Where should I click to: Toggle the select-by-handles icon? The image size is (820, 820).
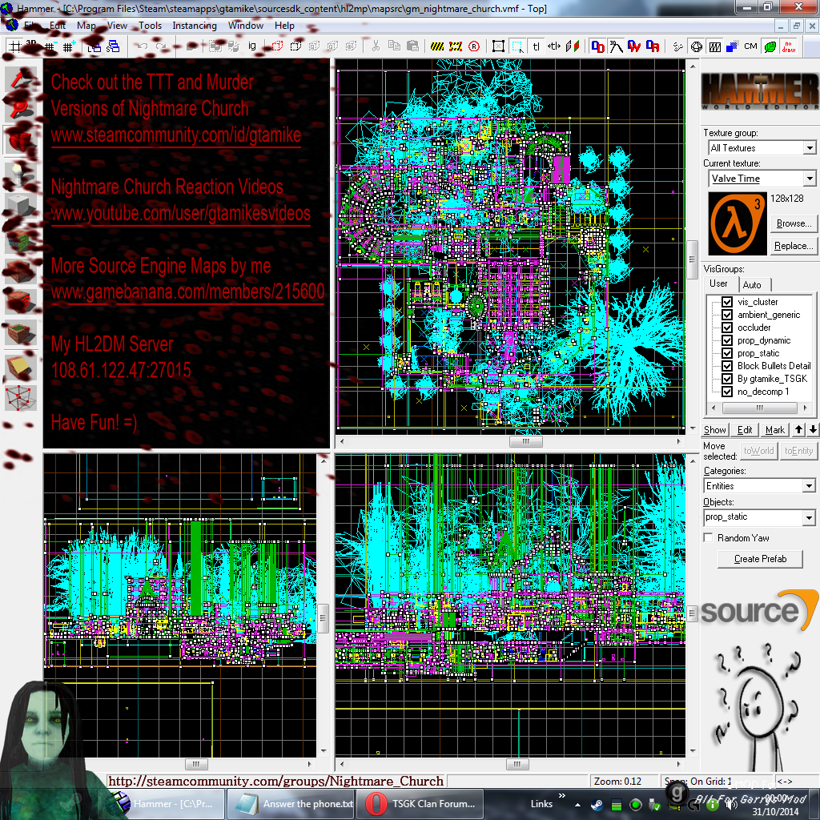pyautogui.click(x=499, y=46)
